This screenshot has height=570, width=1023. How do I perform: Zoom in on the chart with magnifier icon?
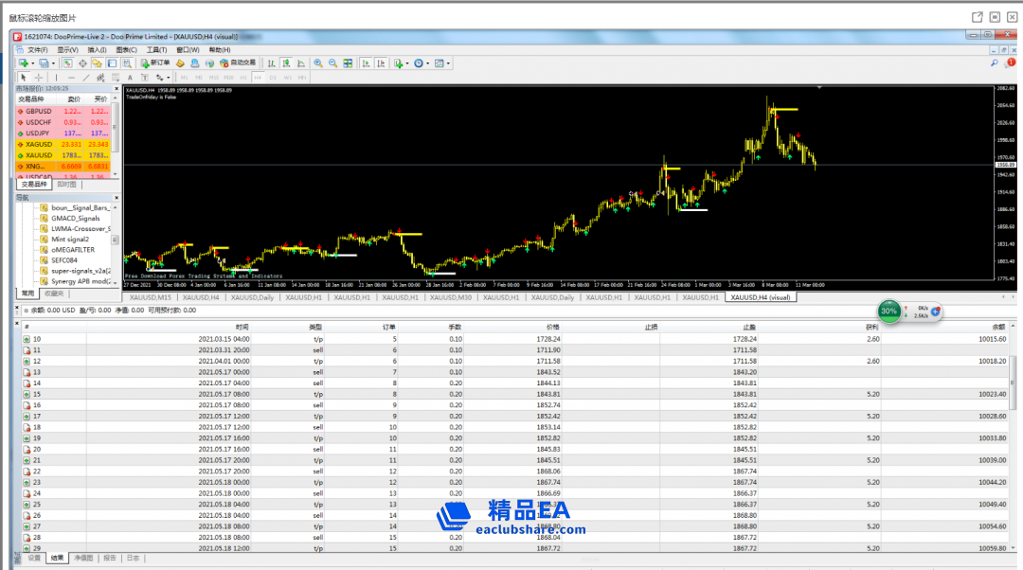(318, 63)
